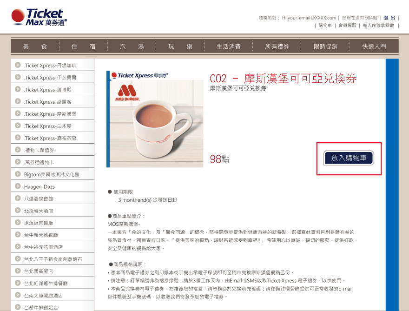Click bullet icon beside 八煙溫泉會館

(18, 198)
